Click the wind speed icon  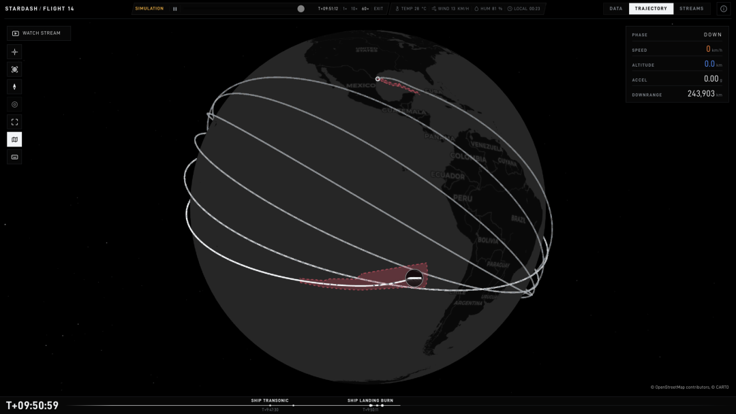pos(434,9)
